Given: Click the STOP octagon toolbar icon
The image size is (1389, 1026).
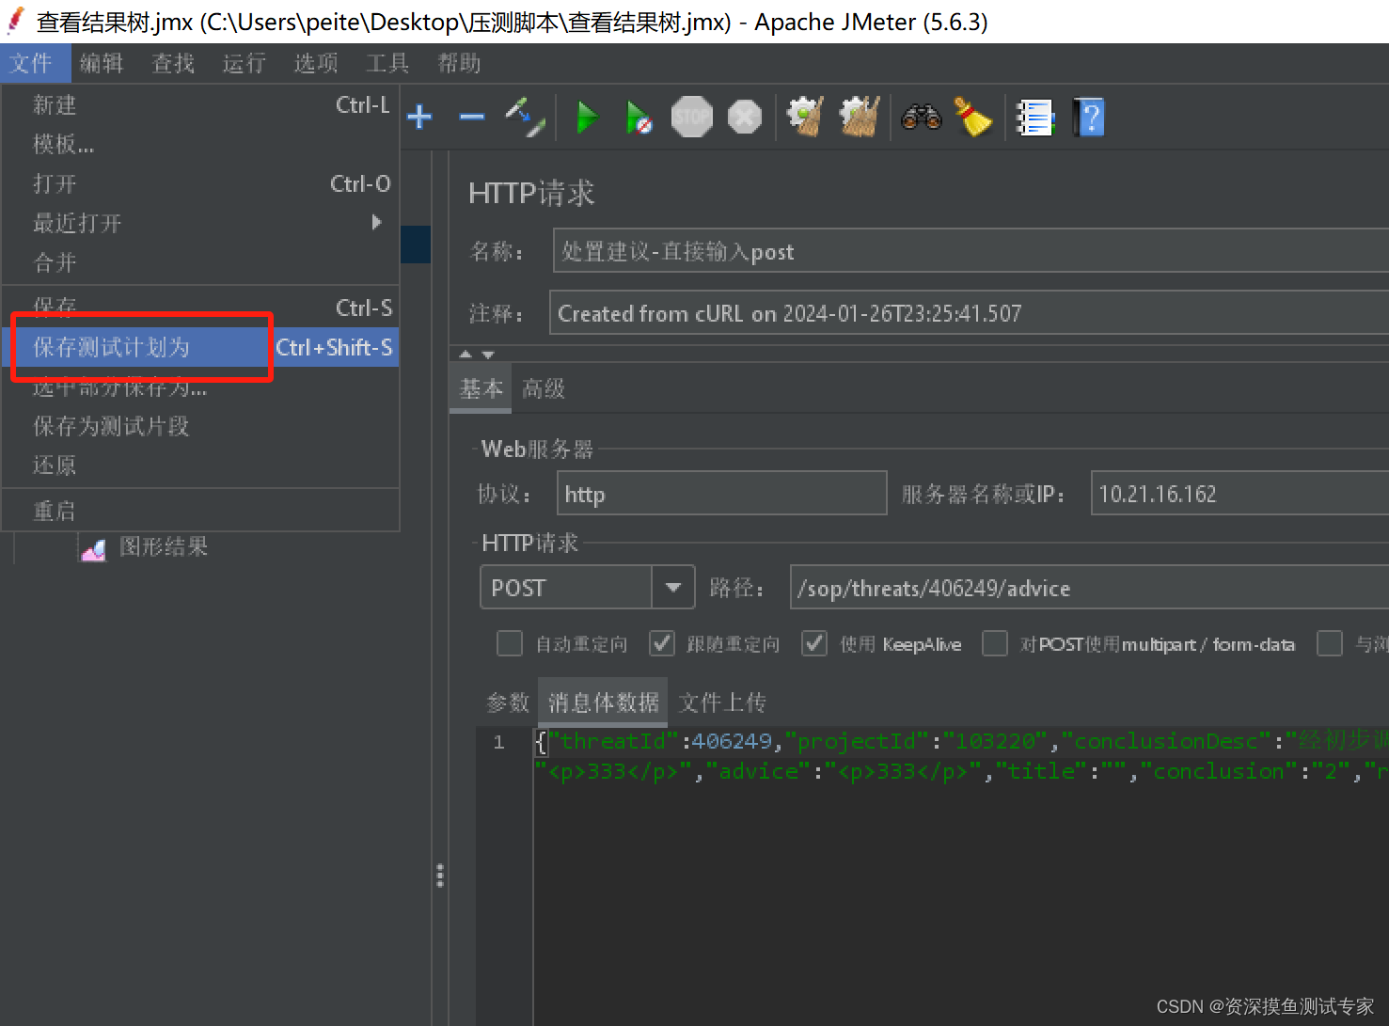Looking at the screenshot, I should click(691, 118).
